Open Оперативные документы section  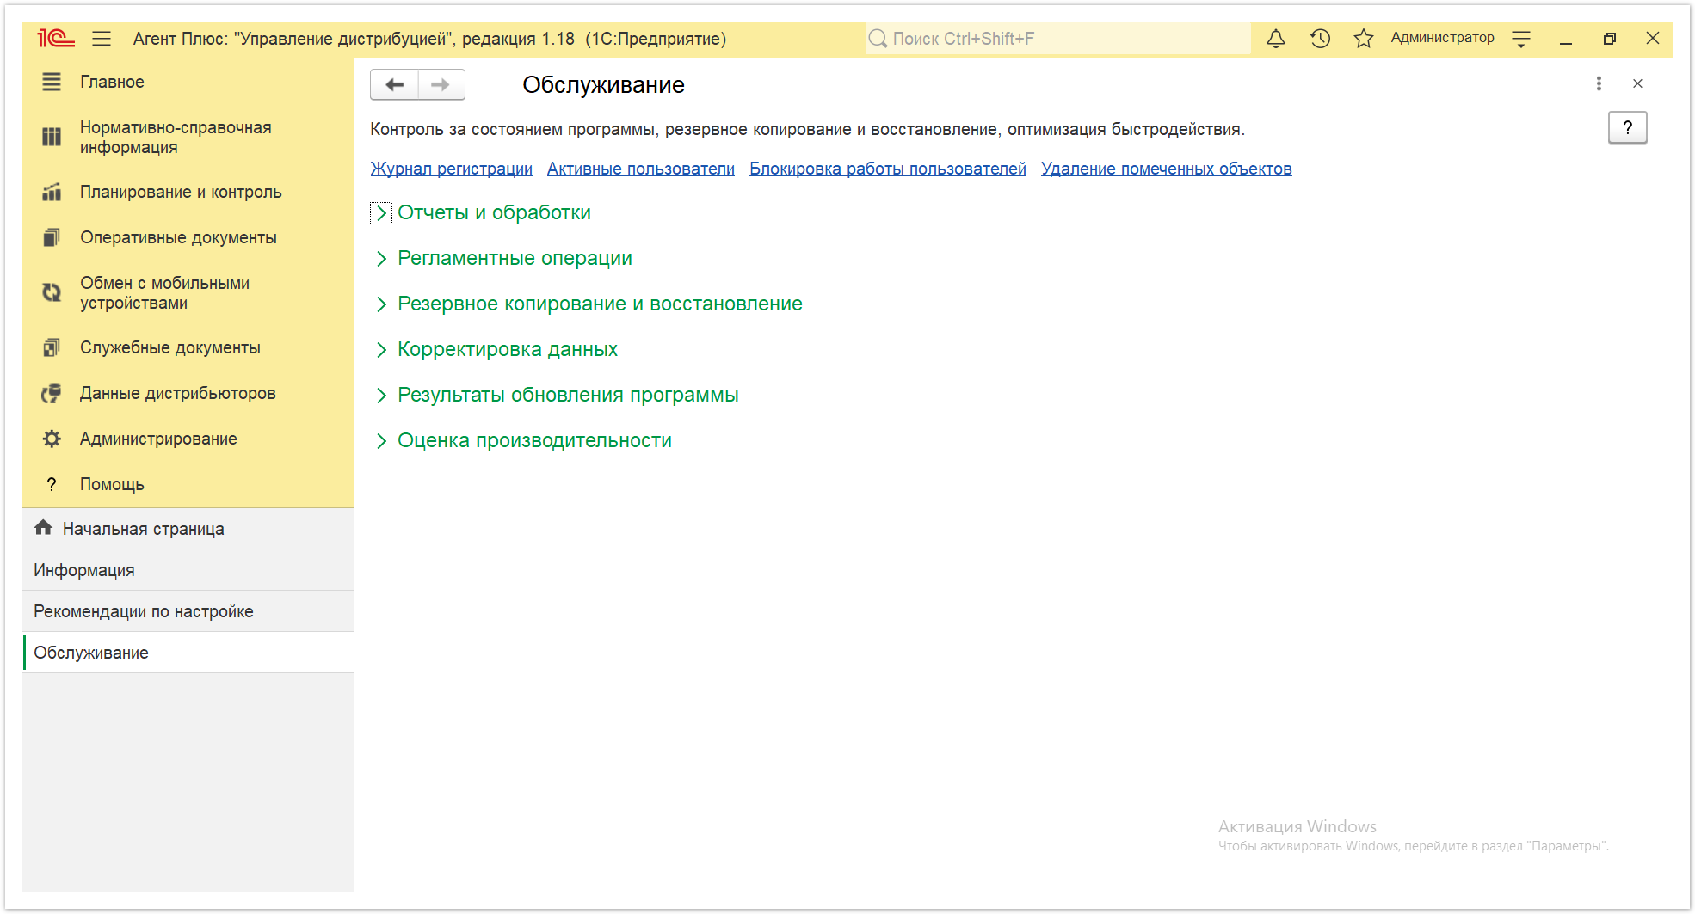point(178,237)
